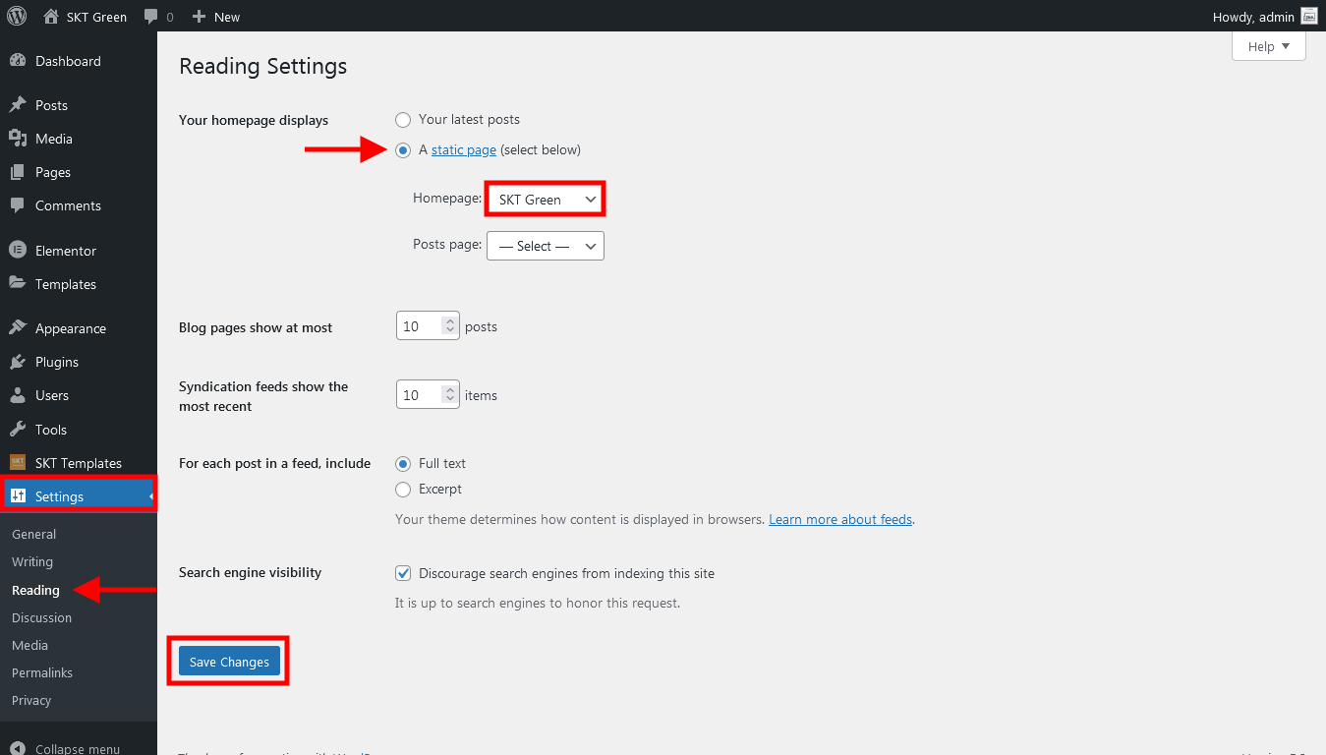Select the A static page radio button
Viewport: 1326px width, 755px height.
[403, 149]
